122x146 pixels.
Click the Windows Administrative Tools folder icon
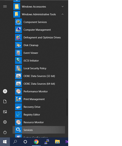tap(17, 14)
